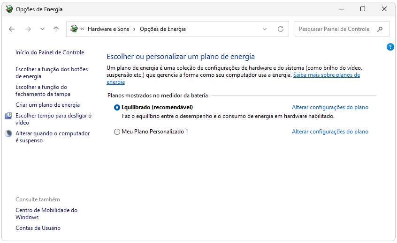Image resolution: width=397 pixels, height=243 pixels.
Task: Focus the Pesquisar Painel de Controle field
Action: (x=342, y=29)
